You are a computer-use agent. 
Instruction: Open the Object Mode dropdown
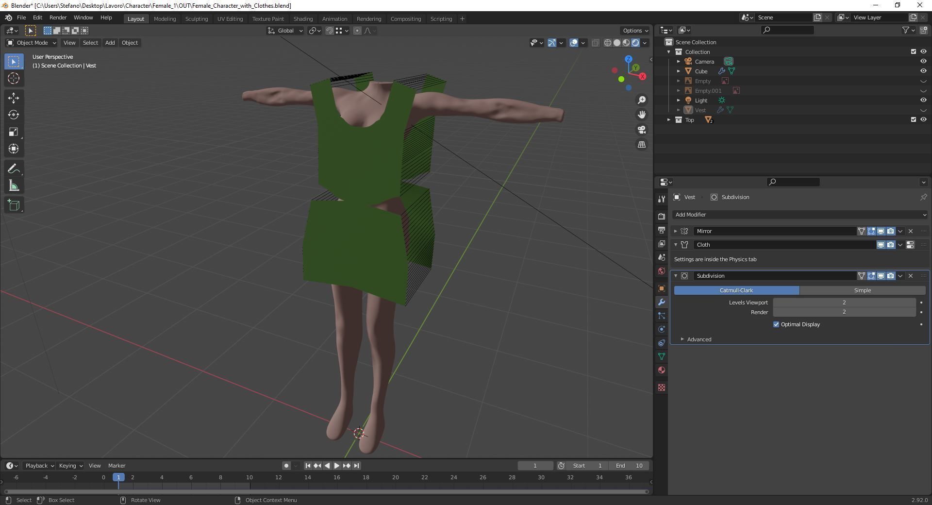31,43
